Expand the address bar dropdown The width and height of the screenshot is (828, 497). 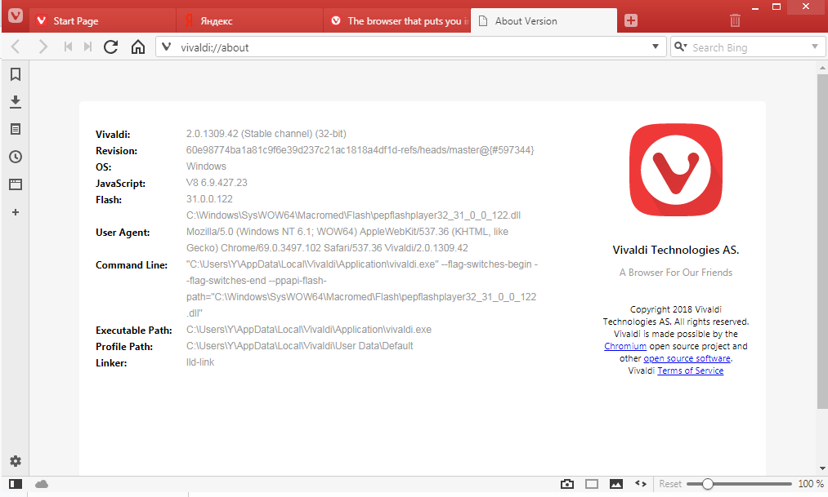point(656,47)
